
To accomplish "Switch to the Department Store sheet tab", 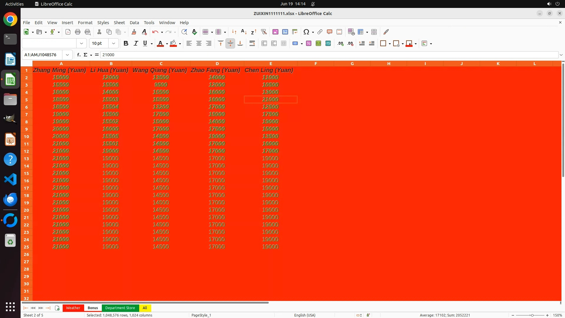I will pos(120,308).
